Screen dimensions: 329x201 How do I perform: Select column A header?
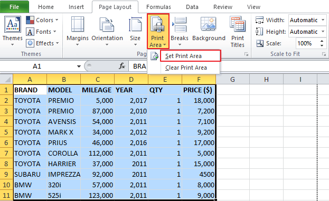pos(30,80)
